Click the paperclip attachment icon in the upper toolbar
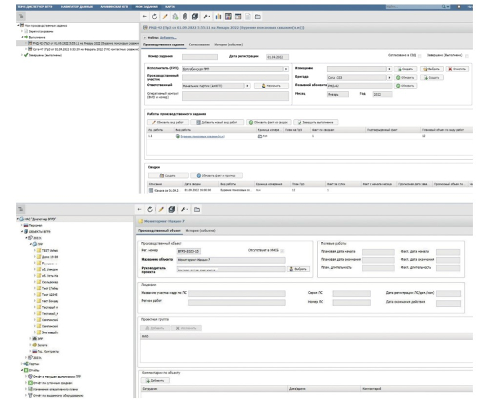The height and width of the screenshot is (400, 489). point(185,17)
